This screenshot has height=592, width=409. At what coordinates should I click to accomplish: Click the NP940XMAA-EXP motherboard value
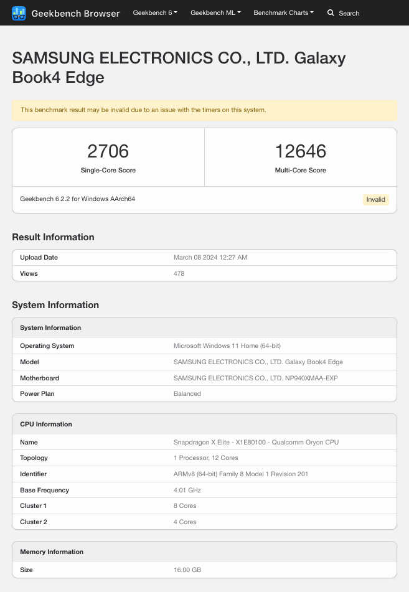click(x=255, y=378)
